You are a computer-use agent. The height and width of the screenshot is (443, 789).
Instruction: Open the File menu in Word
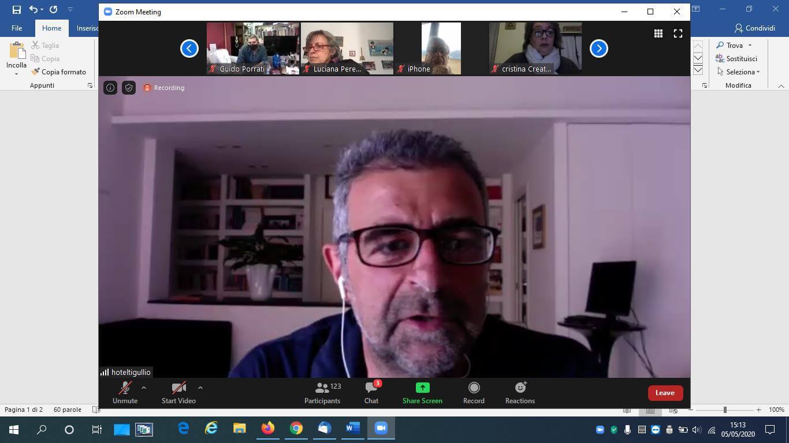17,28
